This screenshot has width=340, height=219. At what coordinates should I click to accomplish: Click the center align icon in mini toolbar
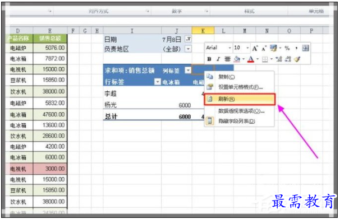227,59
